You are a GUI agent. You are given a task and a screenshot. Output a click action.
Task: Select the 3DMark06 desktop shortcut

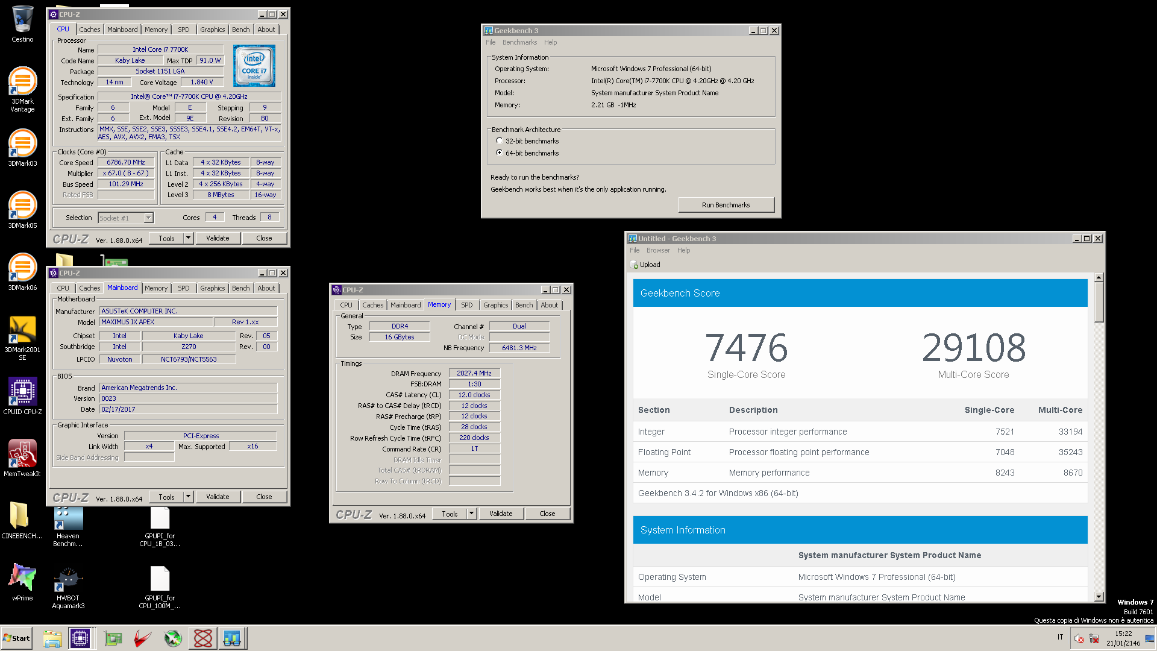click(x=22, y=272)
